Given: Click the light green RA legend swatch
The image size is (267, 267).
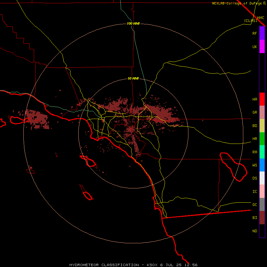Looking at the screenshot, I should (x=262, y=152).
